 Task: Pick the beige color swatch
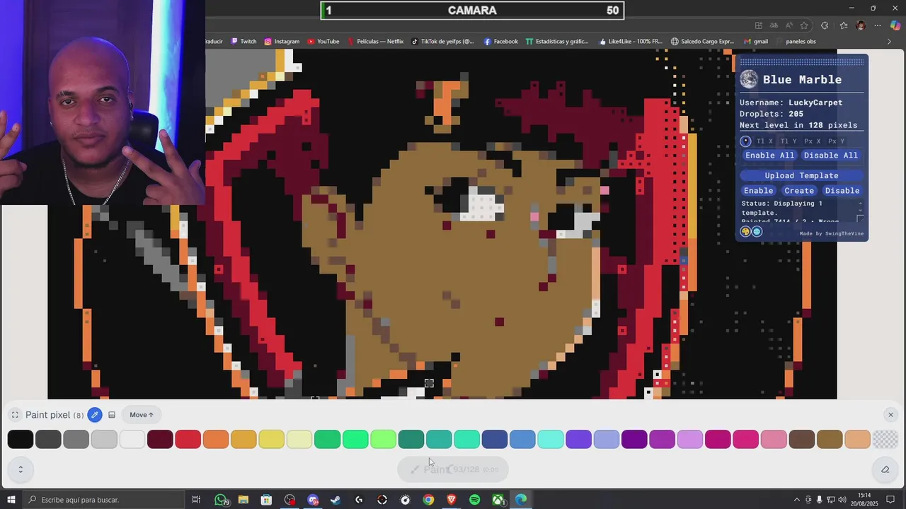tap(858, 439)
